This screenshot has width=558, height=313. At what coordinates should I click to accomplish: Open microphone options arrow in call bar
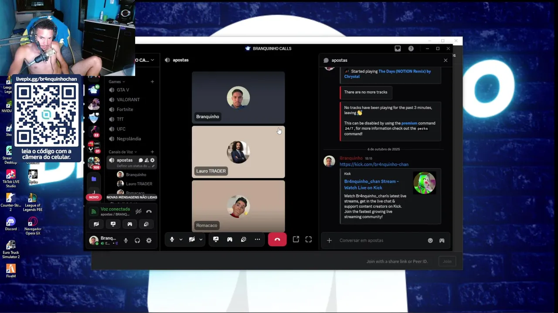[x=181, y=240]
